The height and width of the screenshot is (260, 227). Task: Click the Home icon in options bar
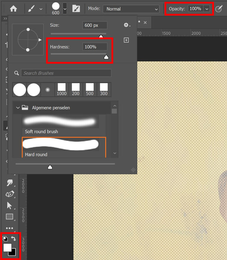click(13, 9)
